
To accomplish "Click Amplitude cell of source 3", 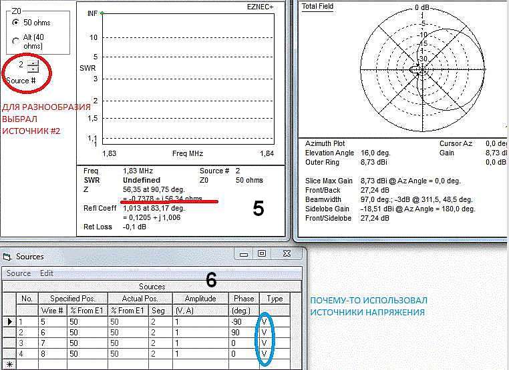I will tap(200, 343).
